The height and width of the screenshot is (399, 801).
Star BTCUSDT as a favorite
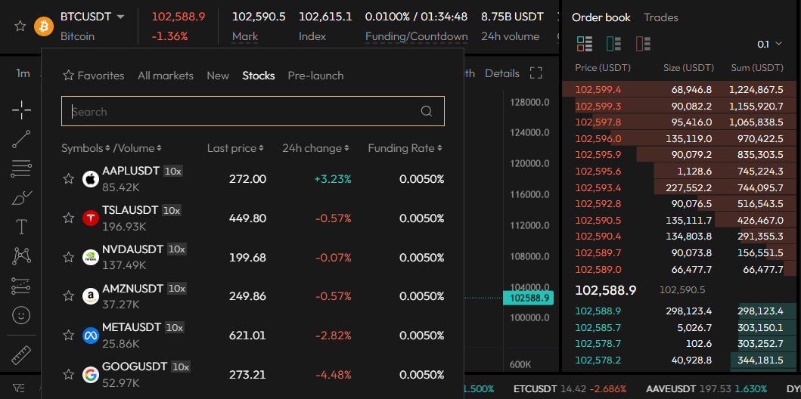tap(20, 26)
